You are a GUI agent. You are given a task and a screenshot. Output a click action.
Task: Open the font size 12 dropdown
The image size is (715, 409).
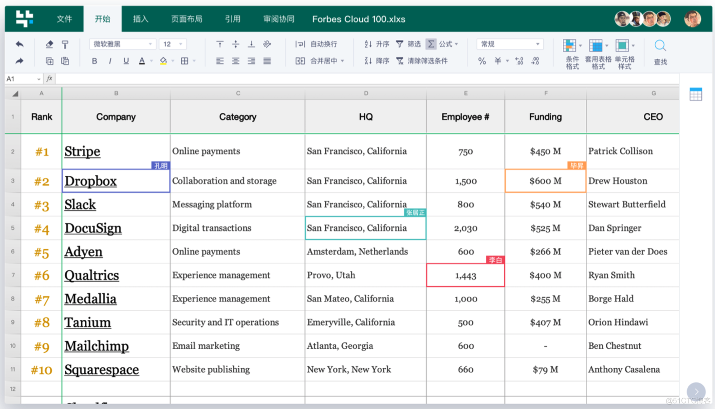(x=173, y=44)
